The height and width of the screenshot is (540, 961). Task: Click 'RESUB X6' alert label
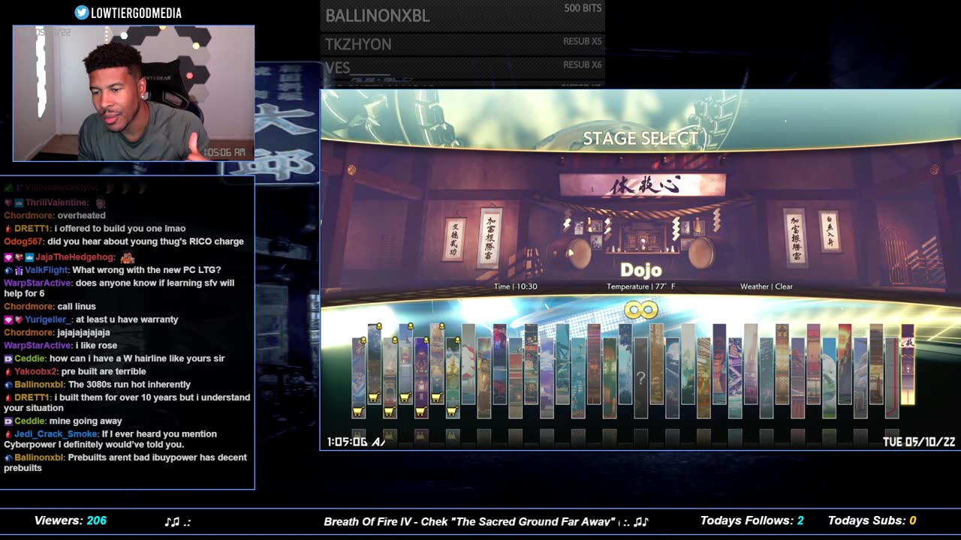[582, 65]
